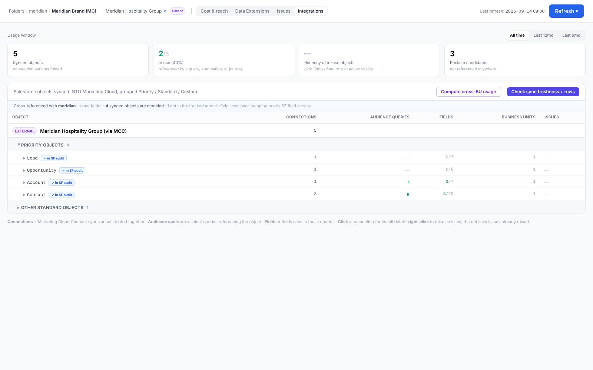Click the 'in SF audit' badge on Contact
Viewport: 593px width, 370px height.
pyautogui.click(x=62, y=195)
